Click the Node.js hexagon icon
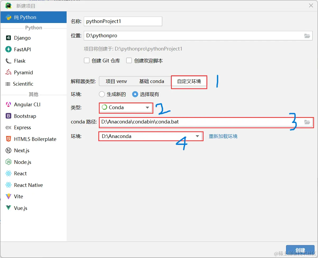318x258 pixels. pos(8,162)
